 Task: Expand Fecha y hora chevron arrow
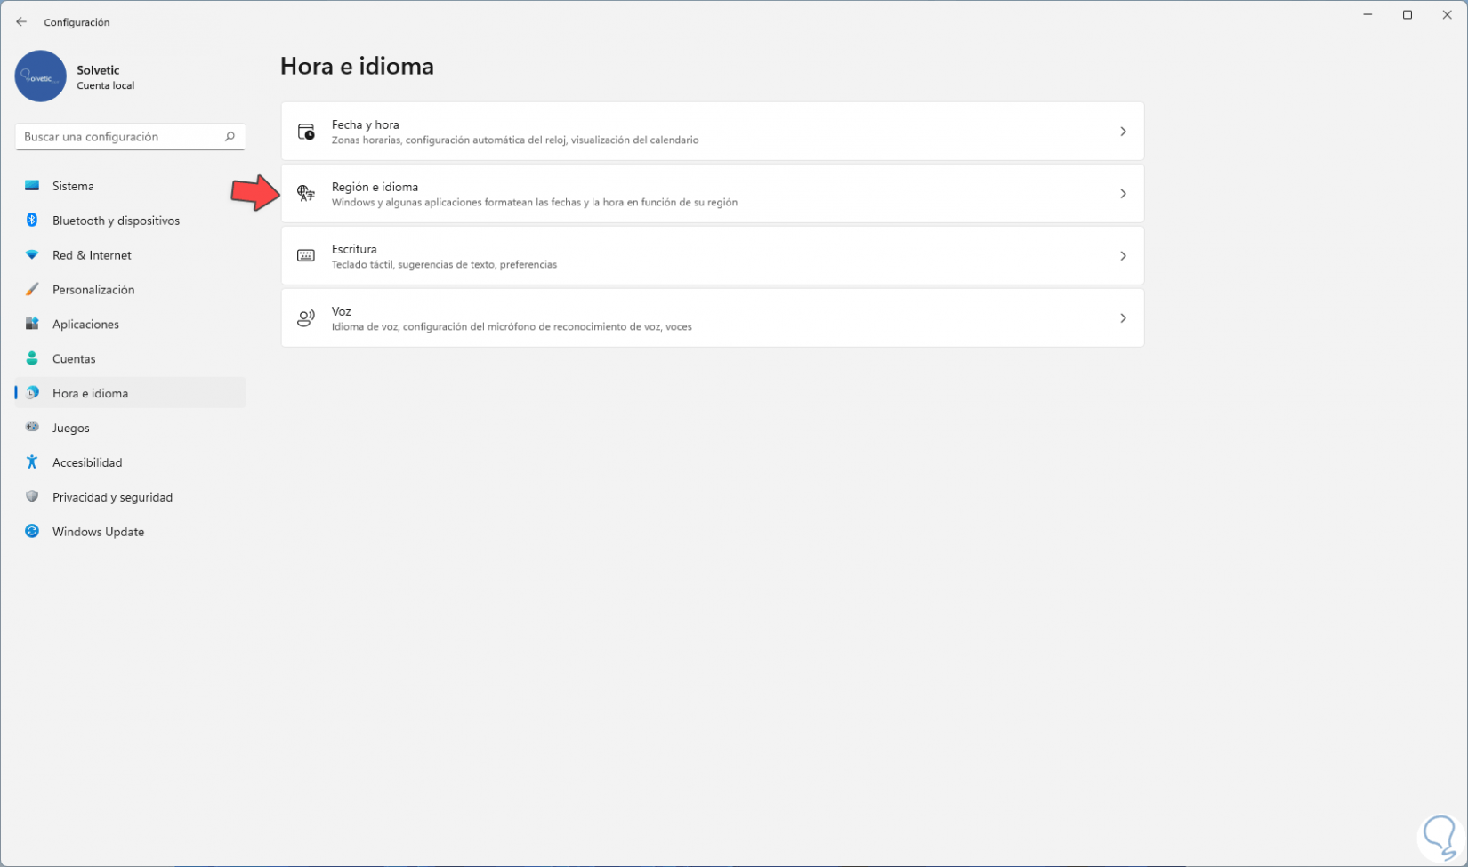pos(1123,132)
